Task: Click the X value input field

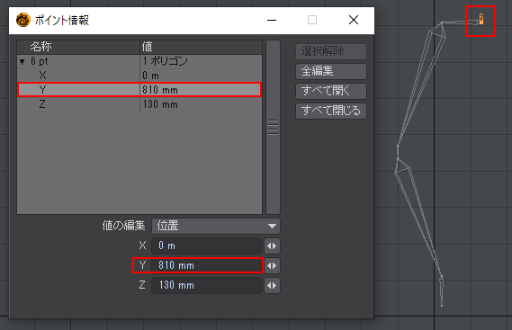Action: [x=207, y=245]
